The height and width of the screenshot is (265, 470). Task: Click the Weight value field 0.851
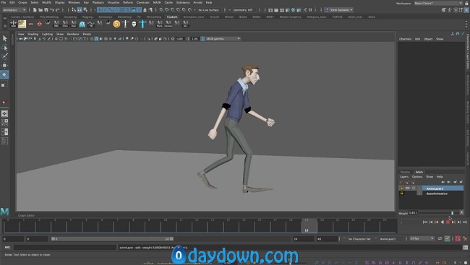coord(413,212)
